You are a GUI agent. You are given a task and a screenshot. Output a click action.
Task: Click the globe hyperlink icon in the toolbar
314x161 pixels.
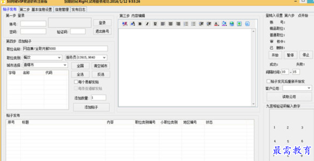232,24
